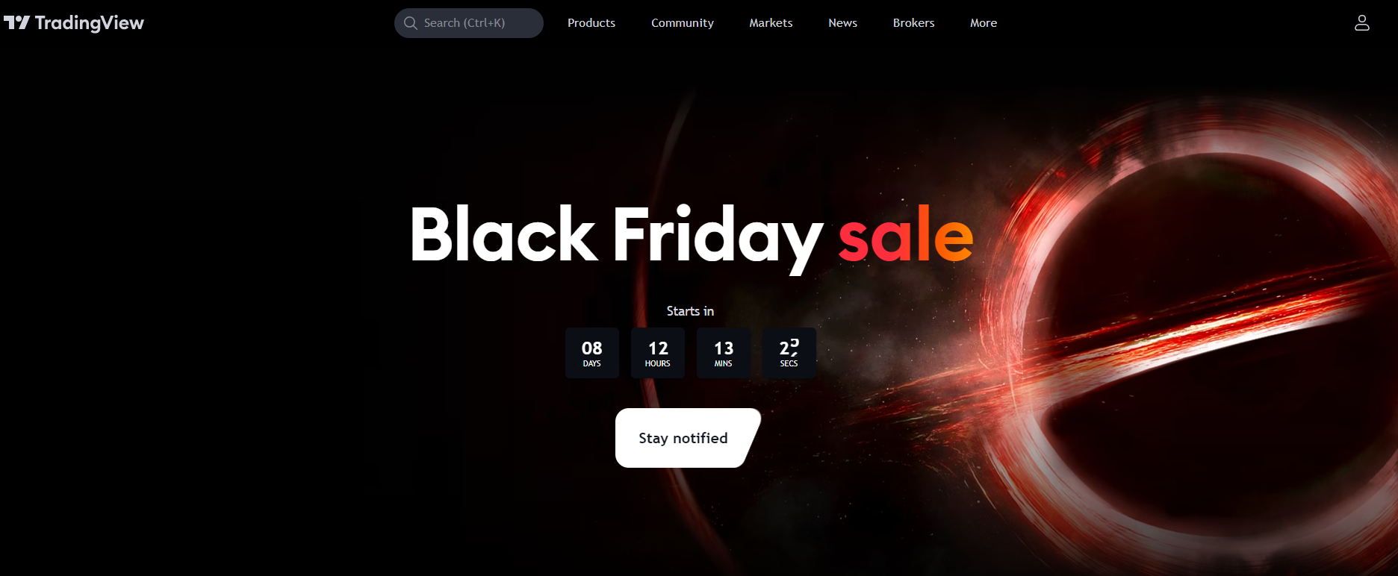Screen dimensions: 1398x576
Task: Click the orange-red word sale
Action: coord(906,234)
